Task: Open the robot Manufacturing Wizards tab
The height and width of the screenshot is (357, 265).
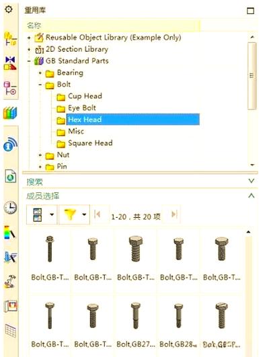Action: coord(10,281)
